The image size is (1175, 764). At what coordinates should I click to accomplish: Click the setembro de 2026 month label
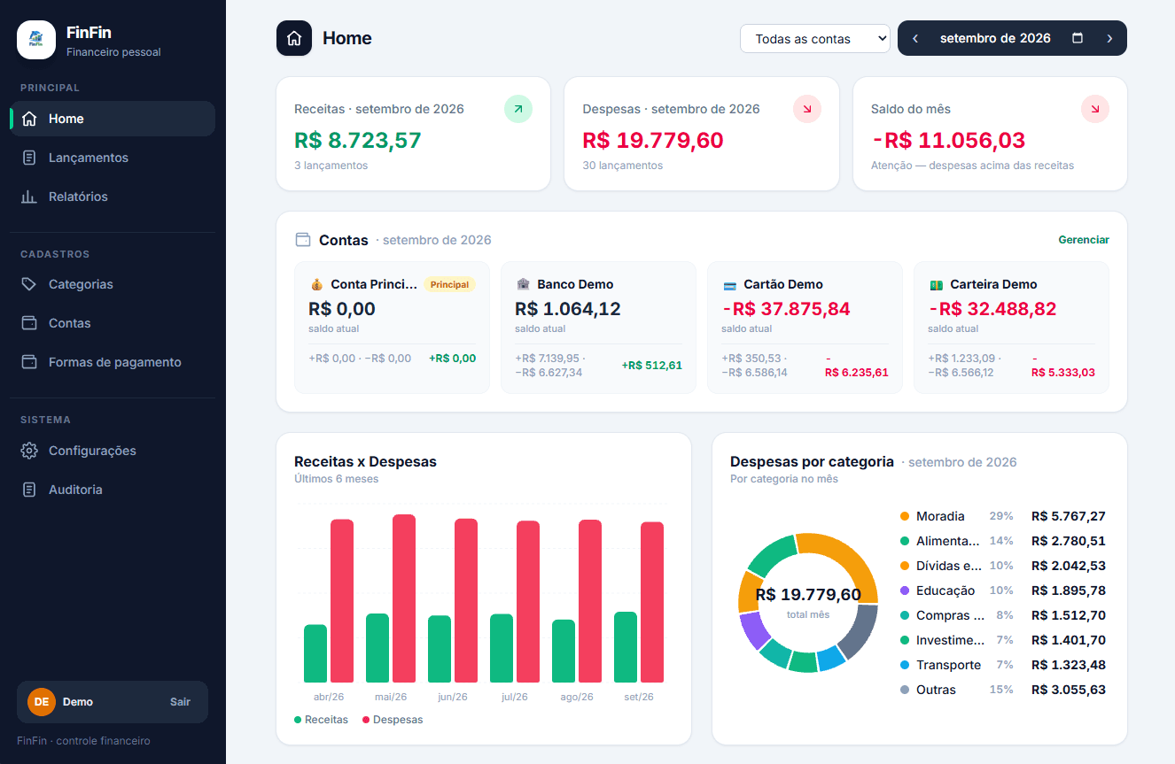pos(995,38)
